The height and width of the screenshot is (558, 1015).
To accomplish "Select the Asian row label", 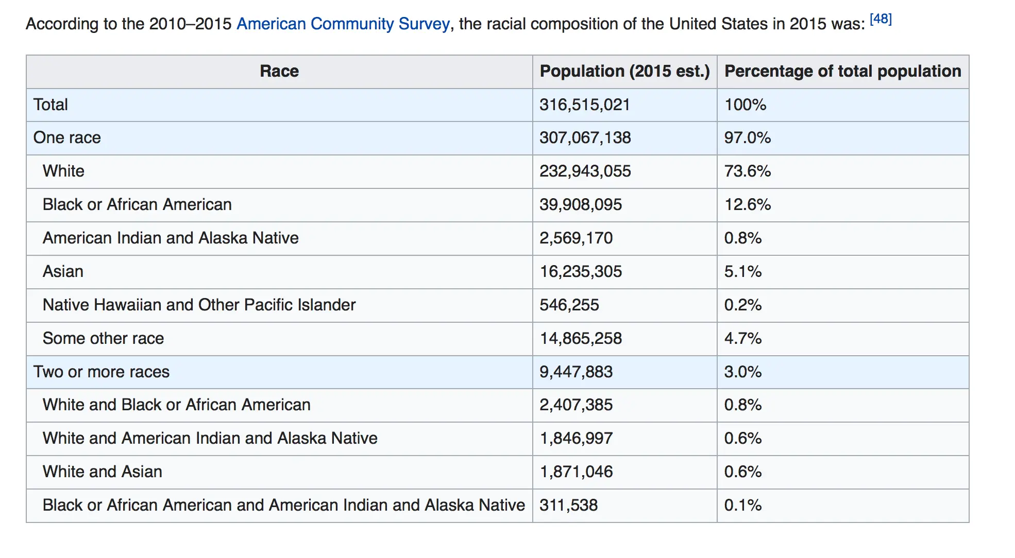I will coord(63,271).
